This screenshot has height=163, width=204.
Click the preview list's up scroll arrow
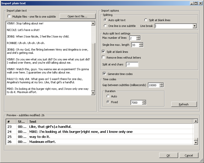(x=196, y=121)
